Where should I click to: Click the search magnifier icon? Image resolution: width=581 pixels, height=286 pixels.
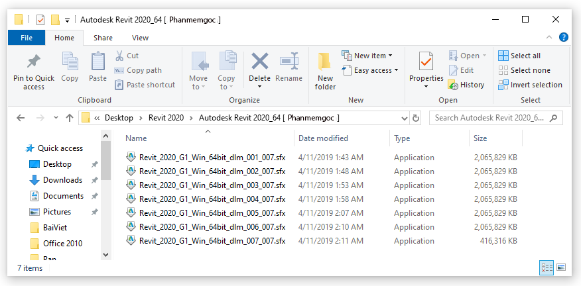(x=554, y=118)
